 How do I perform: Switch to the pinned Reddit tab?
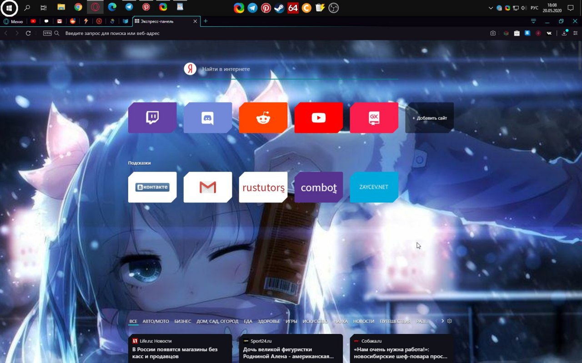[x=73, y=21]
